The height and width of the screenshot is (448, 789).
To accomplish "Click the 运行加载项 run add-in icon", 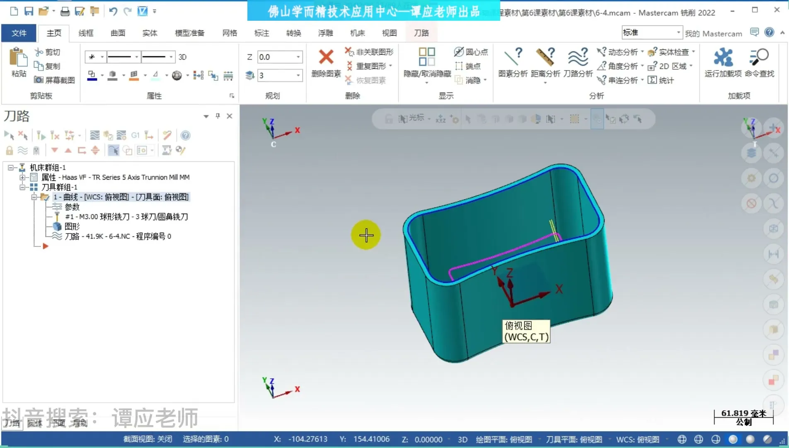I will (723, 57).
